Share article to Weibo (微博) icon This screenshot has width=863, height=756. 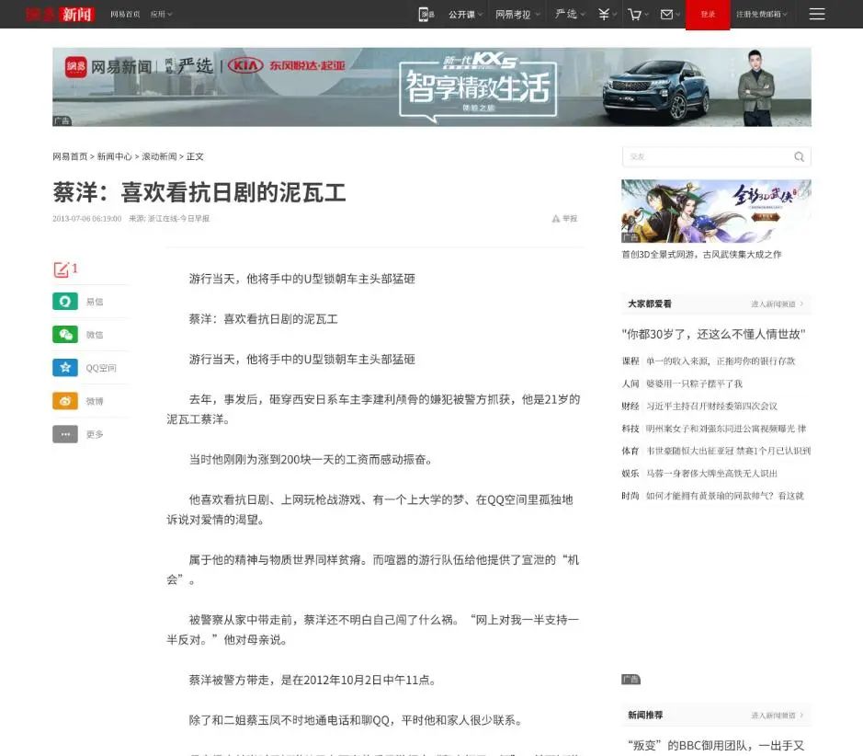(x=64, y=401)
